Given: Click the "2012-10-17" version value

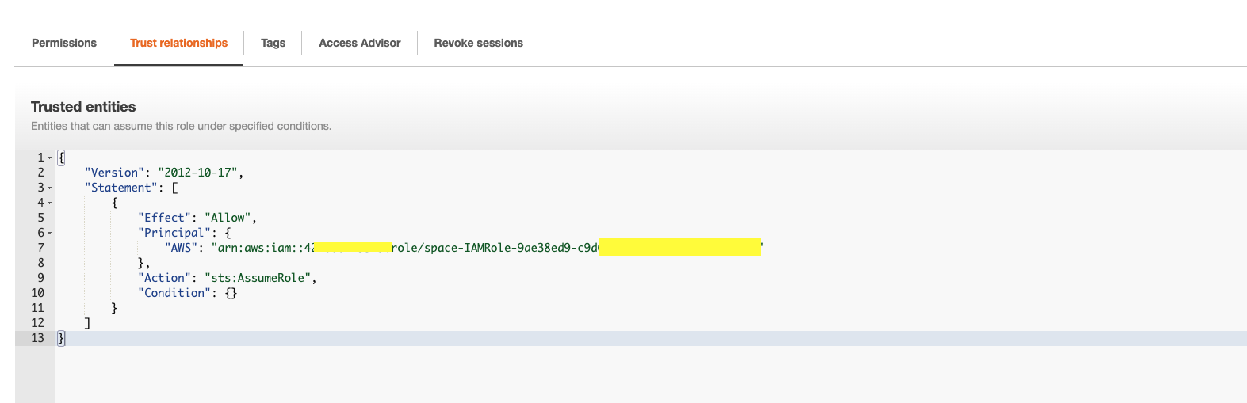Looking at the screenshot, I should tap(197, 173).
